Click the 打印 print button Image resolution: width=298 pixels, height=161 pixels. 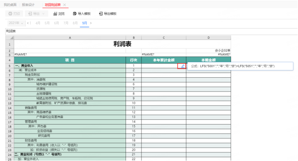point(14,14)
